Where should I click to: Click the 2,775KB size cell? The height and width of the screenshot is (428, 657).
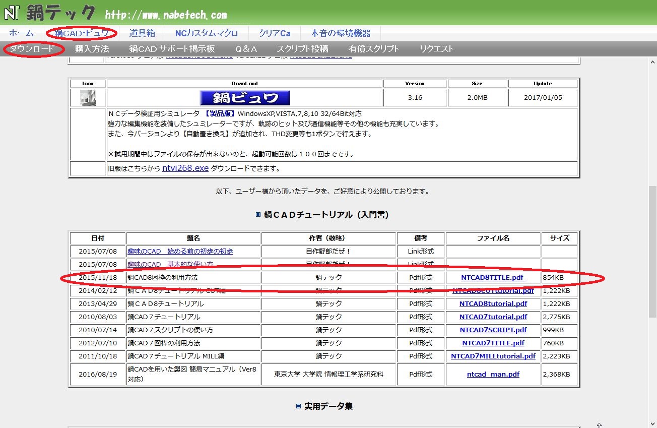click(x=560, y=317)
